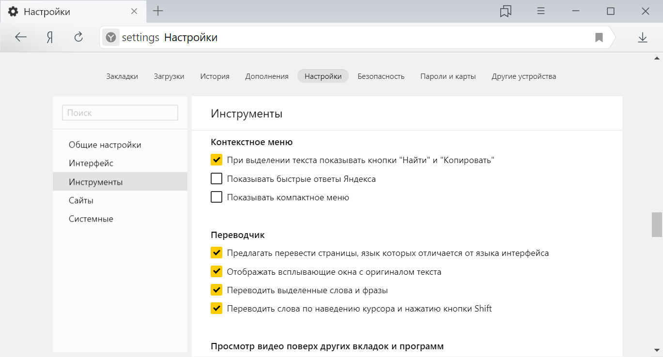
Task: Open the Другие устройства tab
Action: pyautogui.click(x=524, y=76)
